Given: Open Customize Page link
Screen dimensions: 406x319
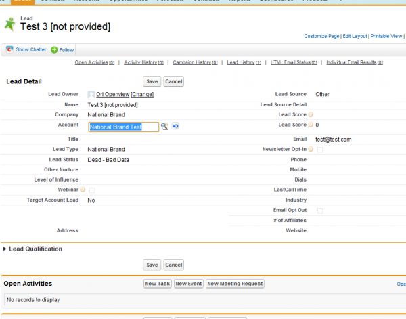Looking at the screenshot, I should pos(321,36).
